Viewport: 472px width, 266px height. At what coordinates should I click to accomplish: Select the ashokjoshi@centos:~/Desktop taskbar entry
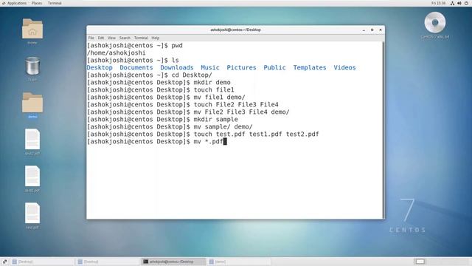[x=173, y=262]
